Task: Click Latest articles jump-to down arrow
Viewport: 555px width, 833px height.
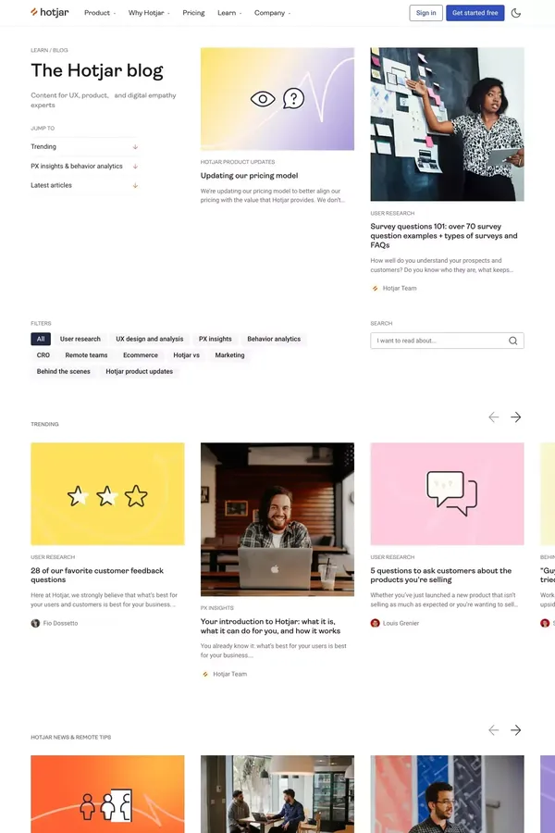Action: coord(135,185)
